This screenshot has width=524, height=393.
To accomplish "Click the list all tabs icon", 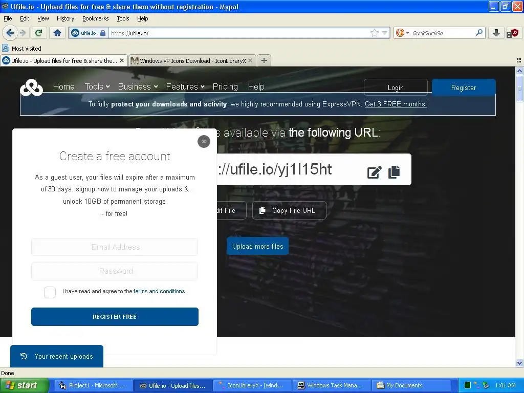I will click(x=519, y=60).
